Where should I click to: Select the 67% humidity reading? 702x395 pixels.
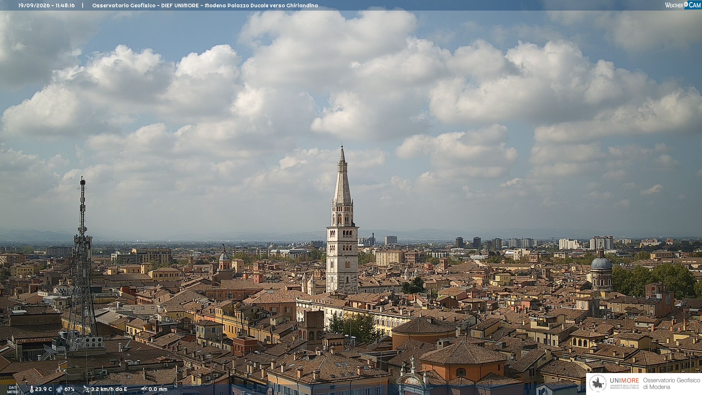pyautogui.click(x=69, y=389)
